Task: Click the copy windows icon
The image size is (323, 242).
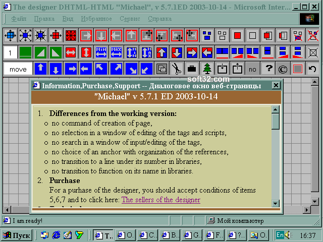Action: (x=161, y=69)
